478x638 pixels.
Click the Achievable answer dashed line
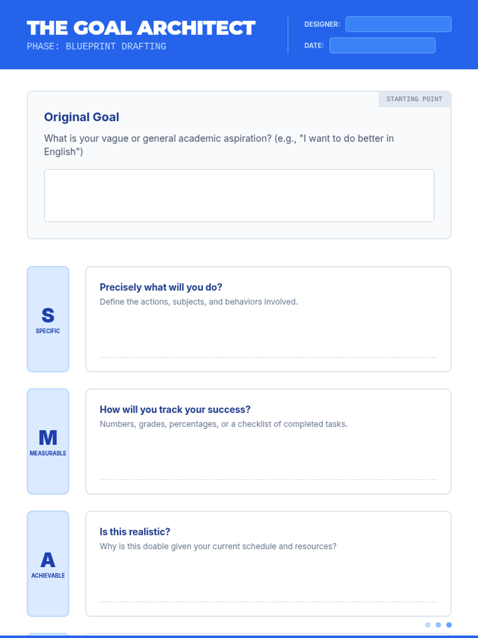[268, 602]
